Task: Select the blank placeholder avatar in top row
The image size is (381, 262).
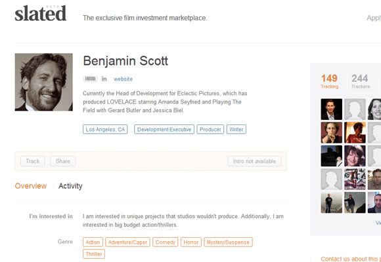Action: 355,109
